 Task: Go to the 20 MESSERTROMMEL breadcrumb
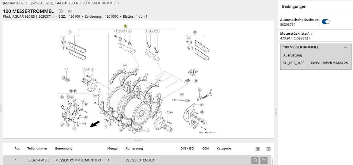click(x=99, y=3)
